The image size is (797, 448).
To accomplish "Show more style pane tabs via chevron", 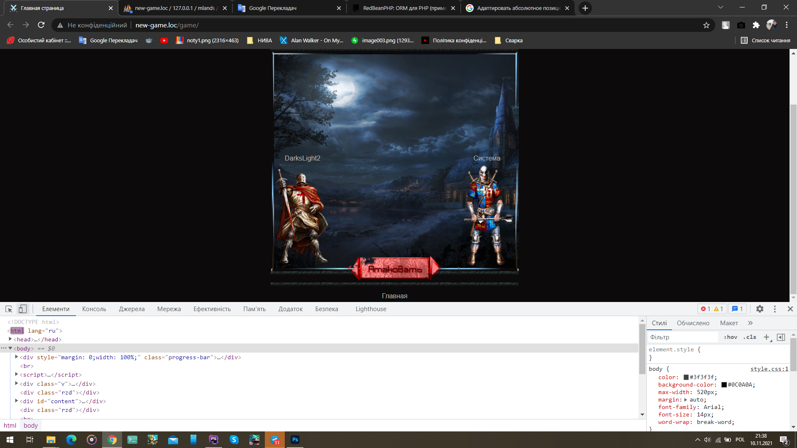I will pyautogui.click(x=750, y=323).
